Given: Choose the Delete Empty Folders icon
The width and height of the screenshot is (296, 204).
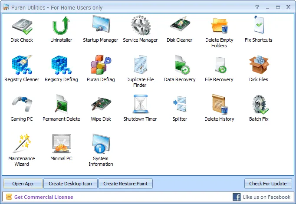Looking at the screenshot, I should pos(220,26).
